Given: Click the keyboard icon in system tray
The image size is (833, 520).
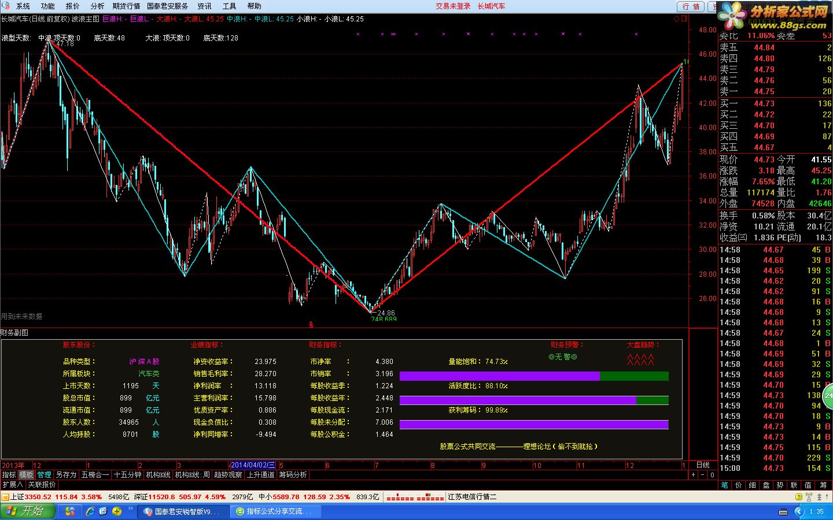Looking at the screenshot, I should click(x=783, y=511).
